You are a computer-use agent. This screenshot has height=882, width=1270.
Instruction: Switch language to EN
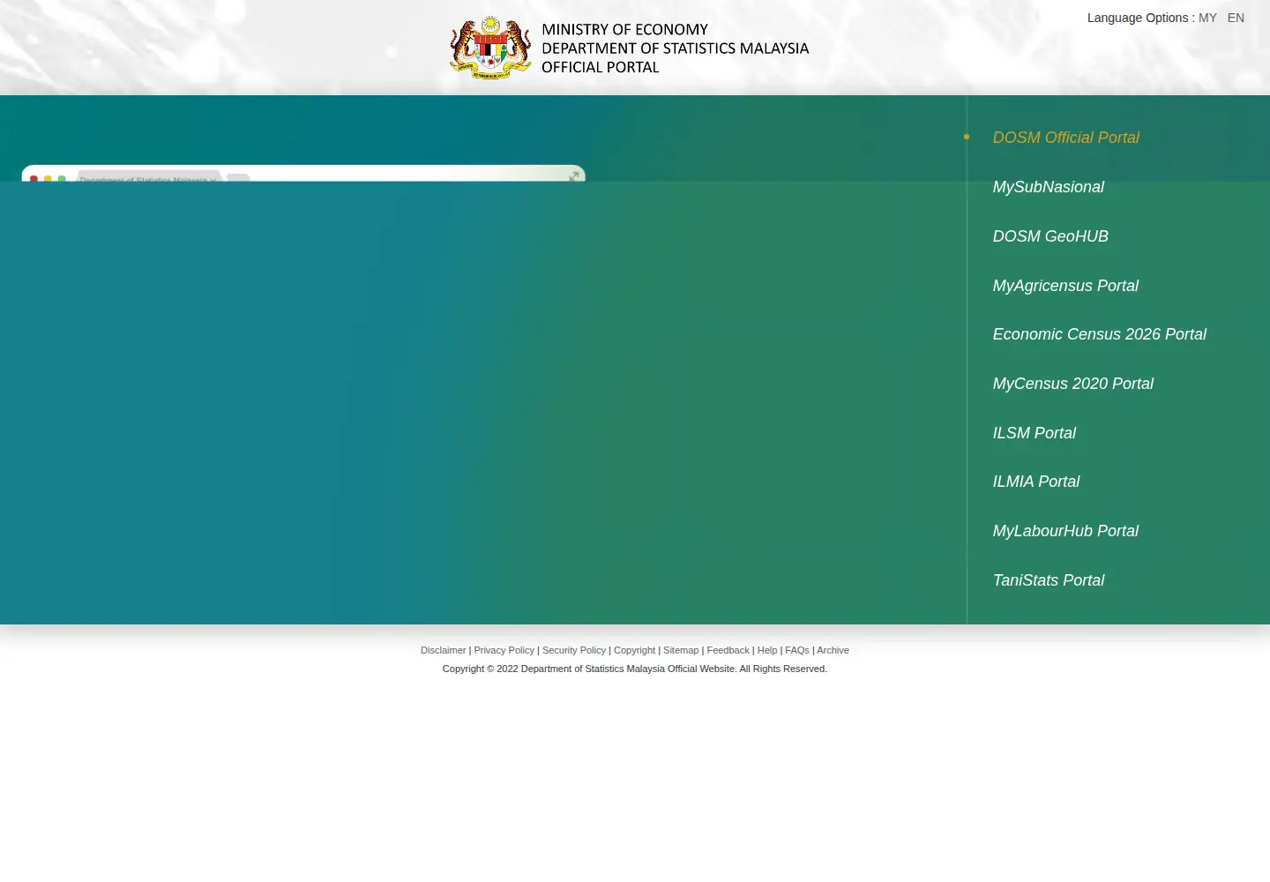pyautogui.click(x=1236, y=18)
